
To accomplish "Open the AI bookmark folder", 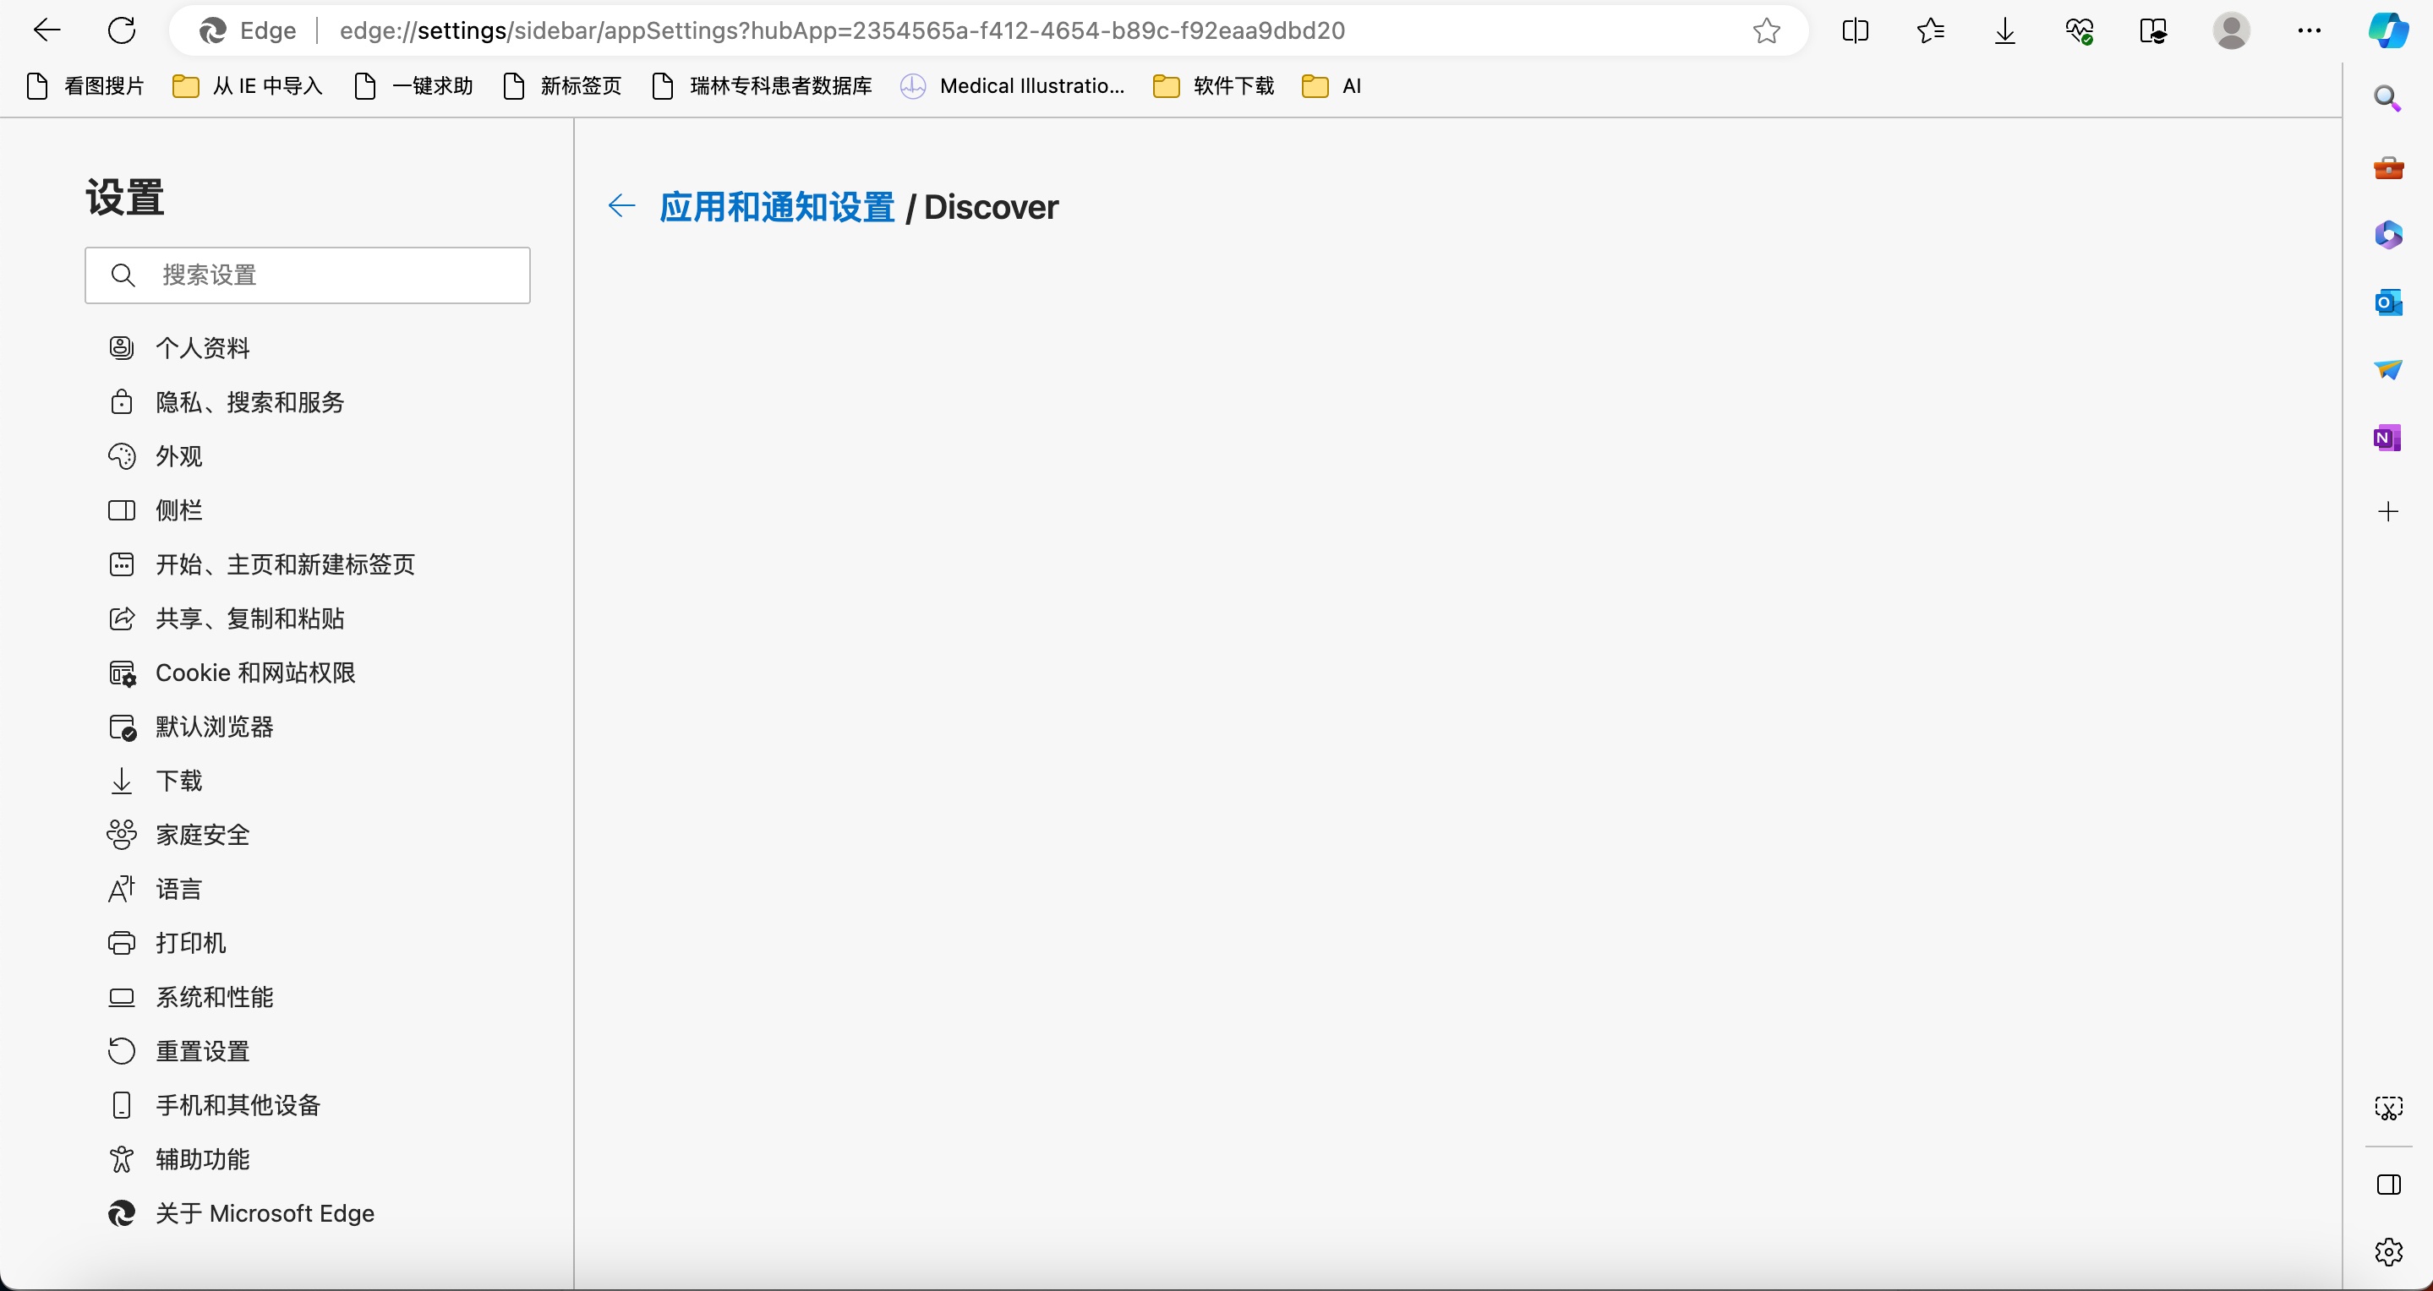I will click(1331, 86).
